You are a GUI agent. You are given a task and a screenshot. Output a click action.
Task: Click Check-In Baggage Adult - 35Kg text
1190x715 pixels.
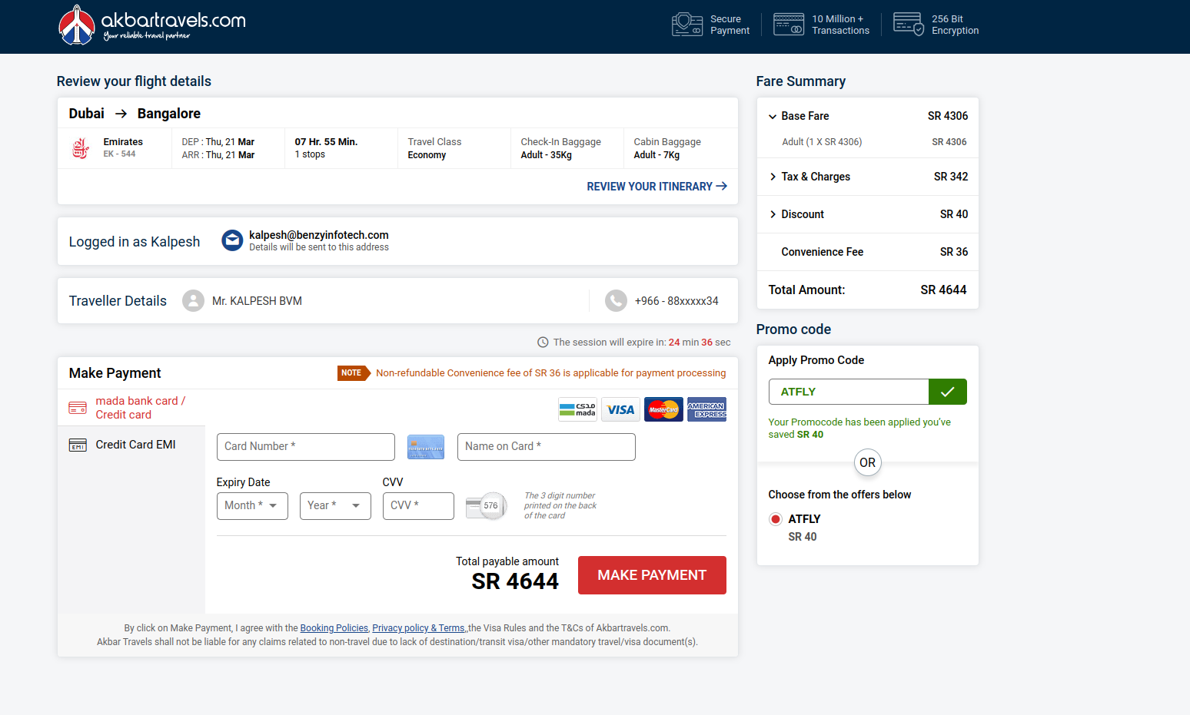pyautogui.click(x=561, y=148)
